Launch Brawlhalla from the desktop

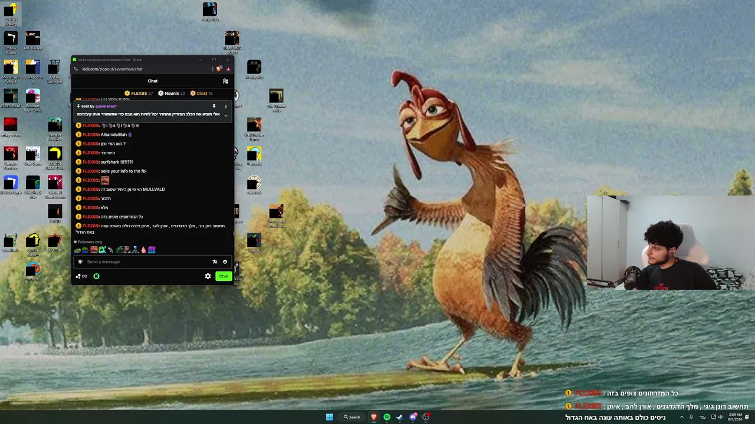[x=11, y=243]
